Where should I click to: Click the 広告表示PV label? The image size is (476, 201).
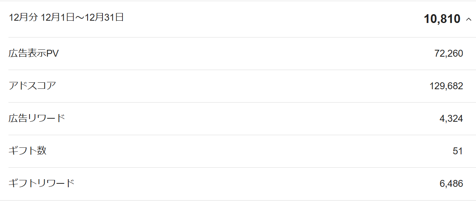point(33,54)
